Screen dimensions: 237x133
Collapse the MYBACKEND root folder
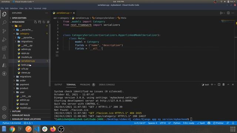pos(18,22)
